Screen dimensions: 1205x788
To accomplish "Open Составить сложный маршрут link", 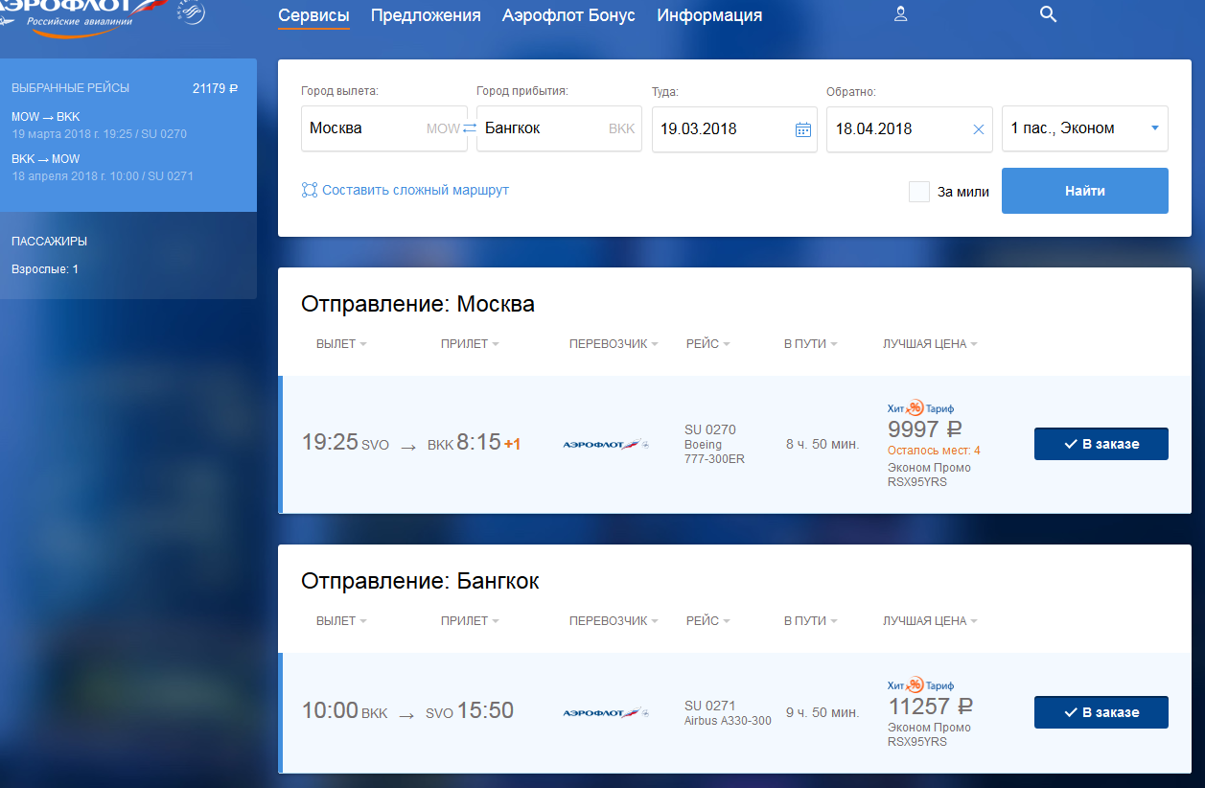I will [415, 190].
